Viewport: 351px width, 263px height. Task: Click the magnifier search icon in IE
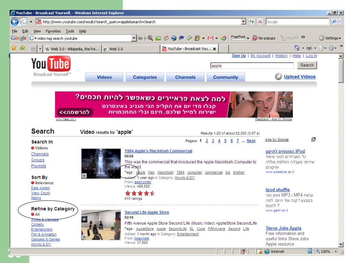(334, 22)
